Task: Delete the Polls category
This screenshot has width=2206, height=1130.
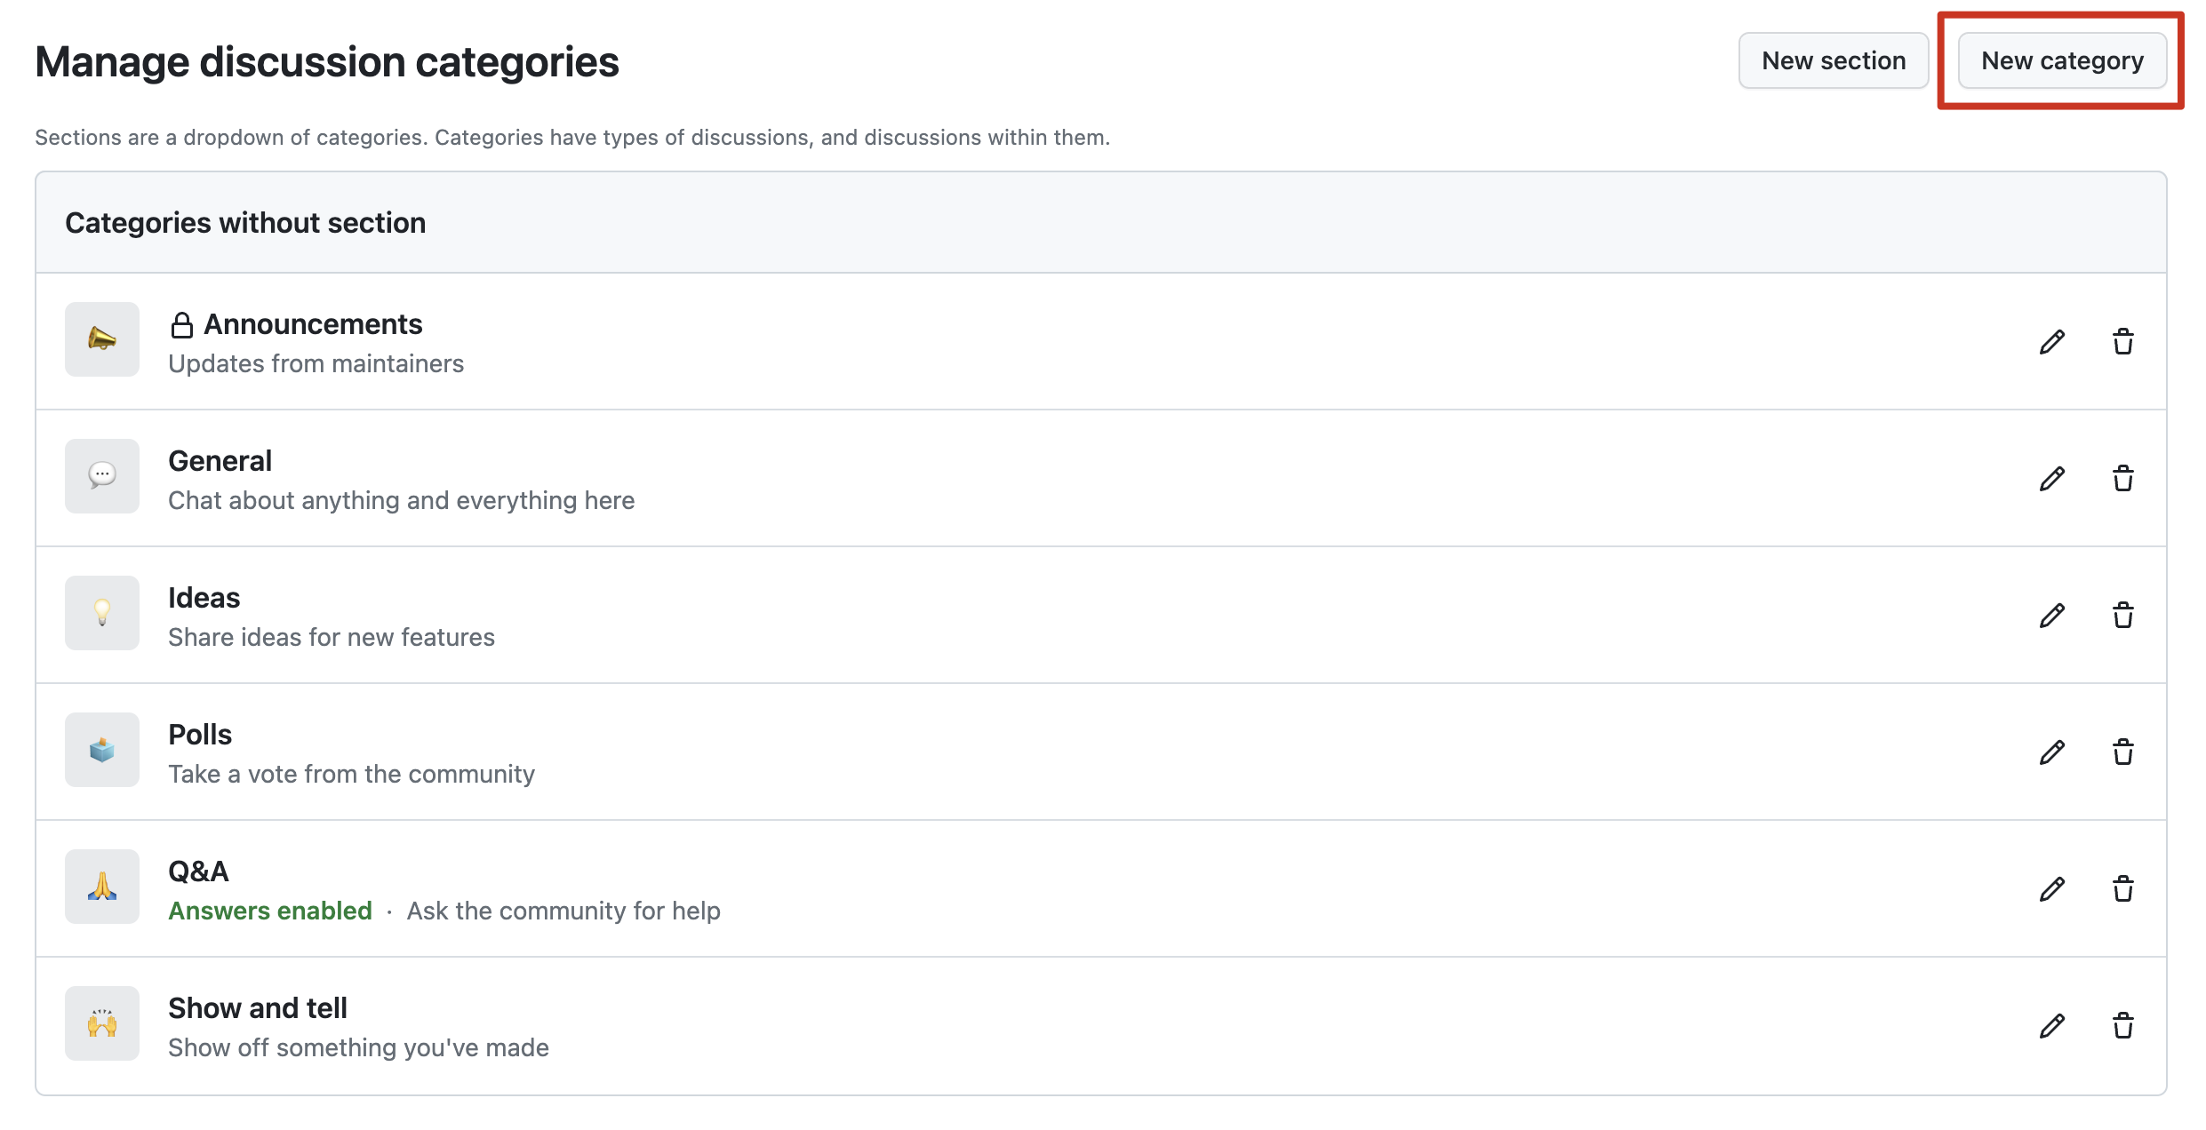Action: (2122, 752)
